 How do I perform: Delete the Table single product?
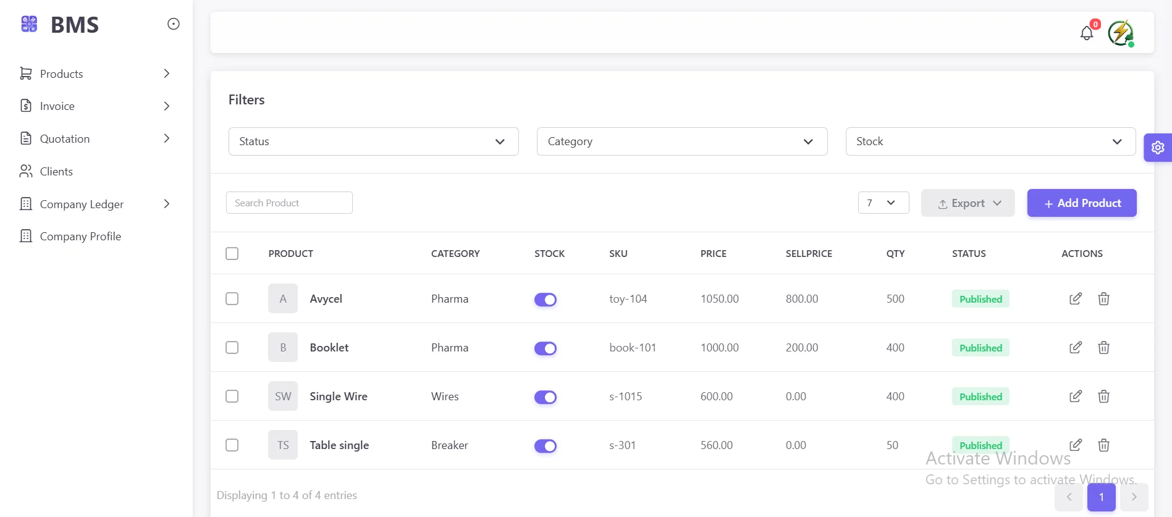click(x=1104, y=445)
